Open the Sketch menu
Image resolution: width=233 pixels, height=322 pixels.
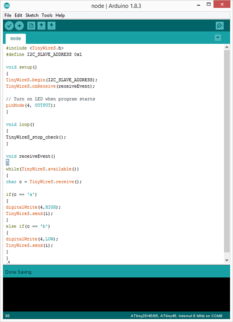pyautogui.click(x=32, y=15)
